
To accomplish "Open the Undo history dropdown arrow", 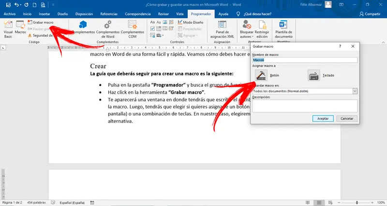I will click(x=20, y=5).
